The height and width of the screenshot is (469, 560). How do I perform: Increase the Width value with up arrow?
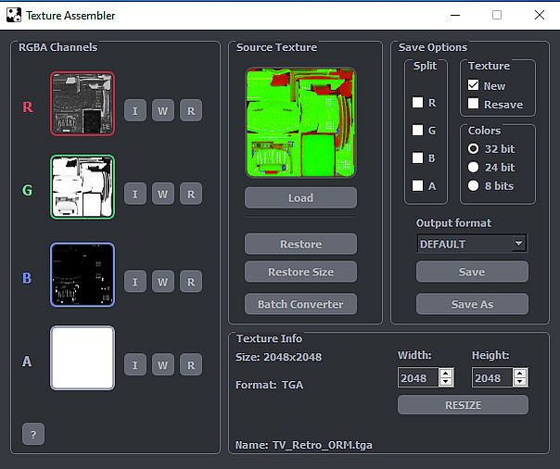(446, 374)
